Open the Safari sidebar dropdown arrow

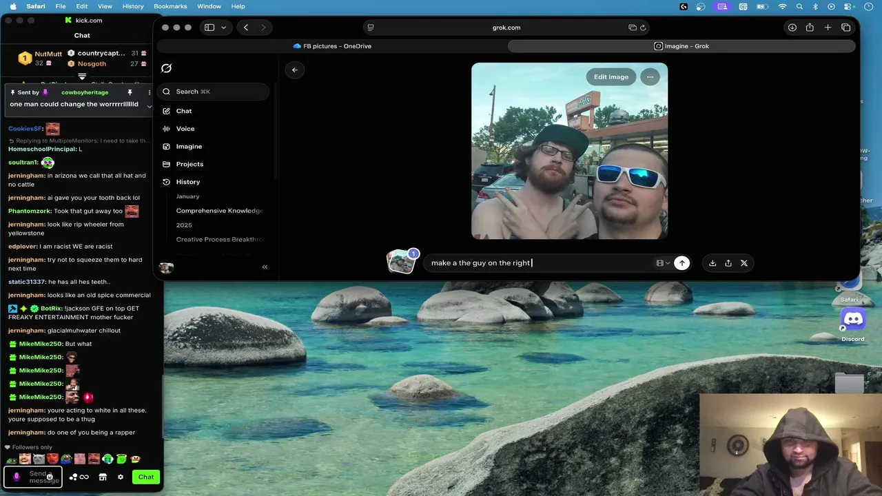click(x=225, y=28)
